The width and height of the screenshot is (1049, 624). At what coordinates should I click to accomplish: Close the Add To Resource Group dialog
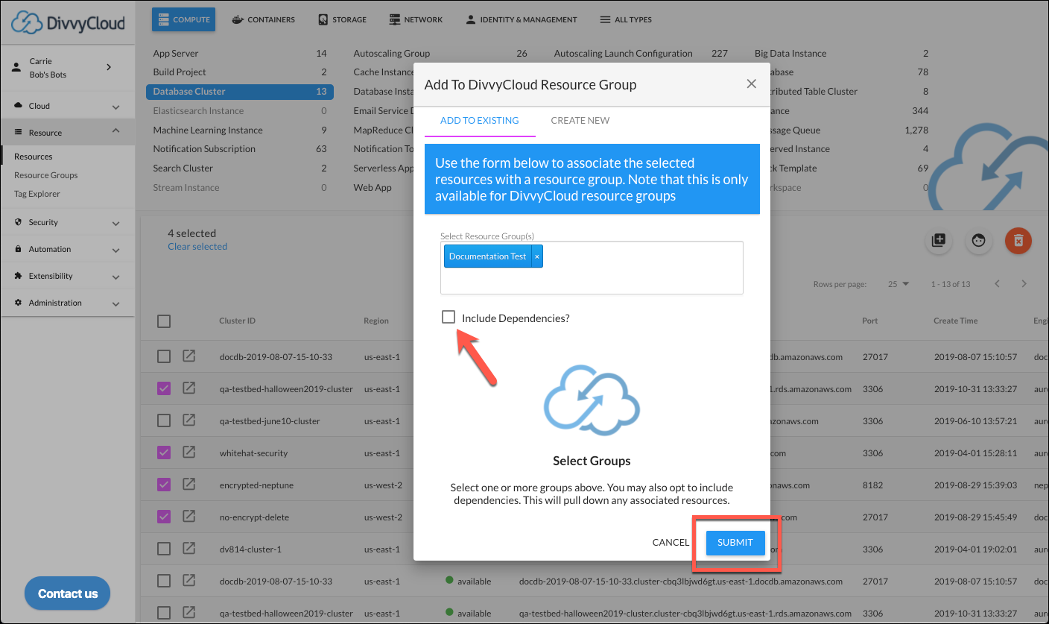point(752,84)
